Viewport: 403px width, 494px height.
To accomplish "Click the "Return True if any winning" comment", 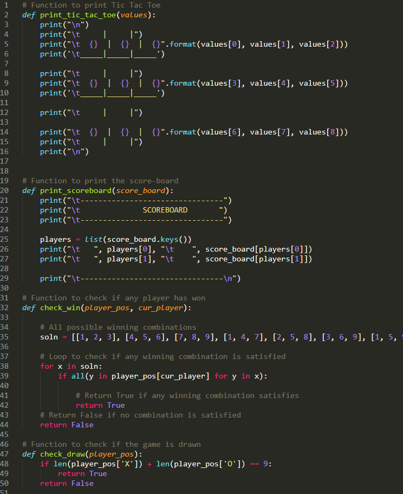I will point(187,396).
